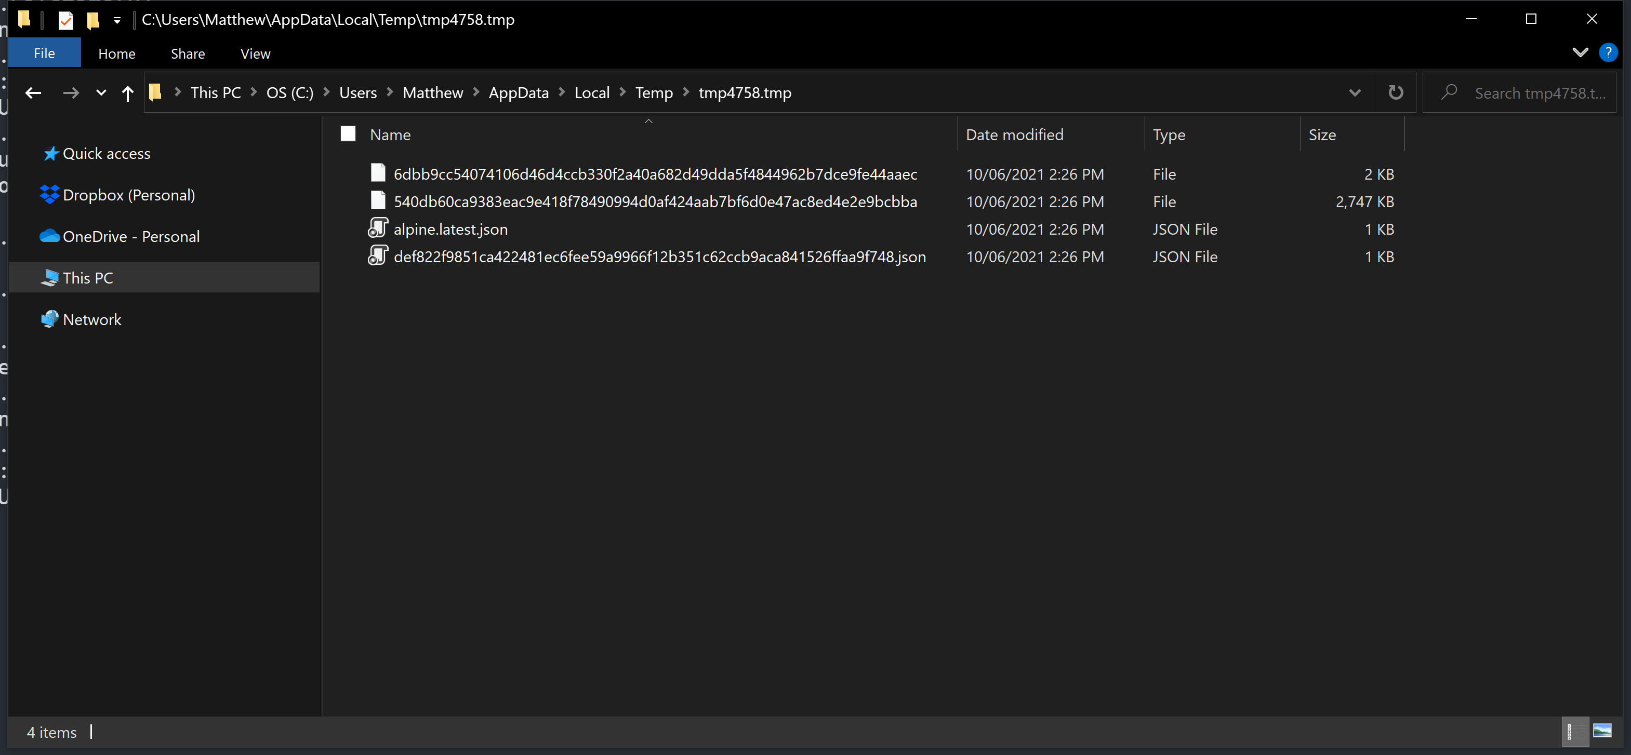Click the Properties quick access toolbar icon

pyautogui.click(x=66, y=20)
